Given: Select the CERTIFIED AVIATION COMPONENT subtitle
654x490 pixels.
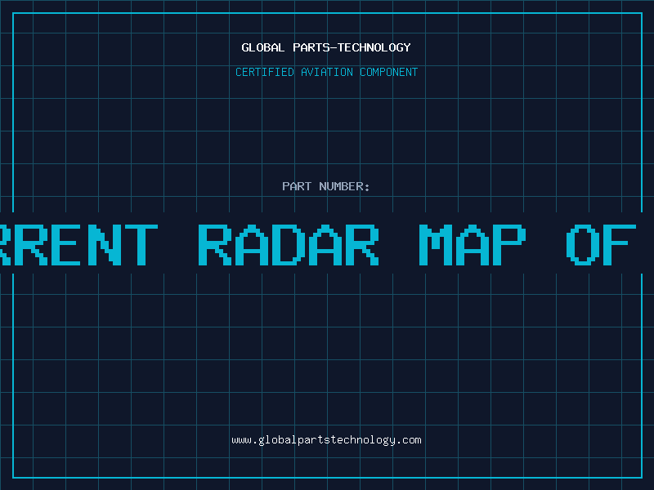Looking at the screenshot, I should click(x=326, y=72).
